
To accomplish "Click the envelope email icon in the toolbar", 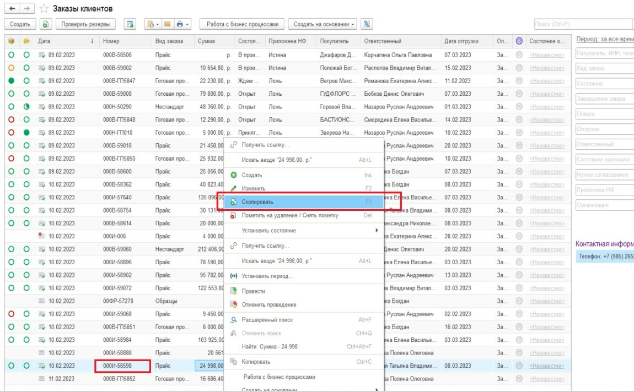I will 168,24.
